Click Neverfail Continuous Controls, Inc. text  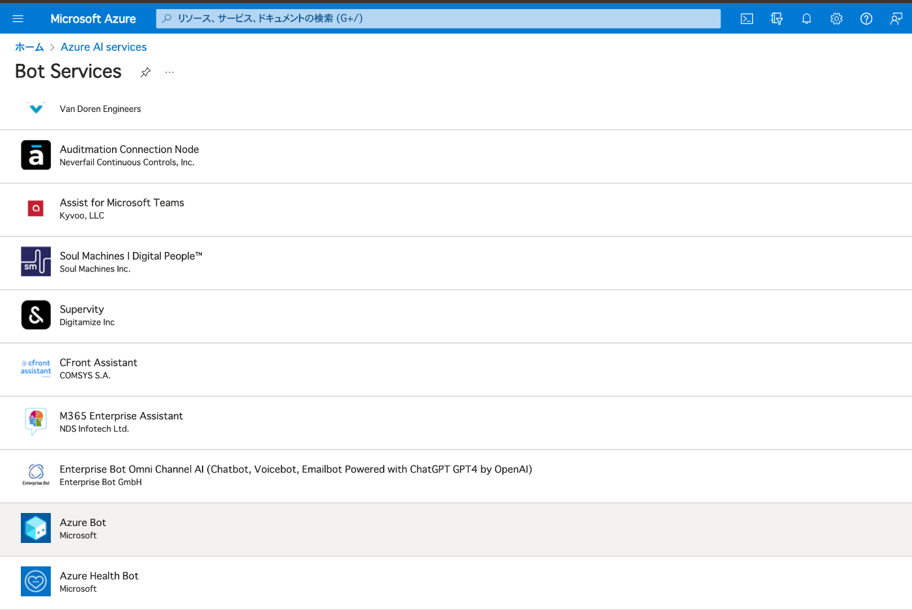pyautogui.click(x=127, y=162)
